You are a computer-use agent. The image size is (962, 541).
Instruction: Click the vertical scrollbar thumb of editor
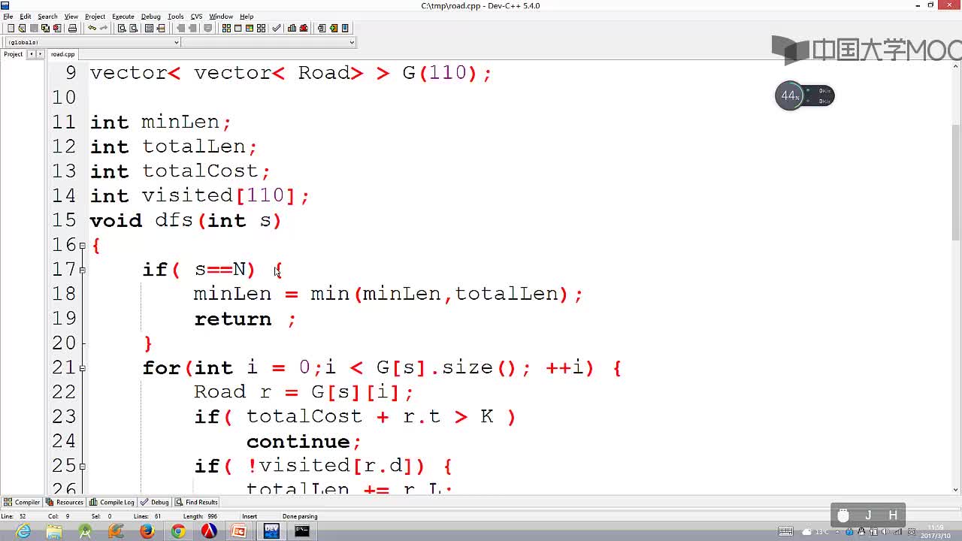point(956,182)
